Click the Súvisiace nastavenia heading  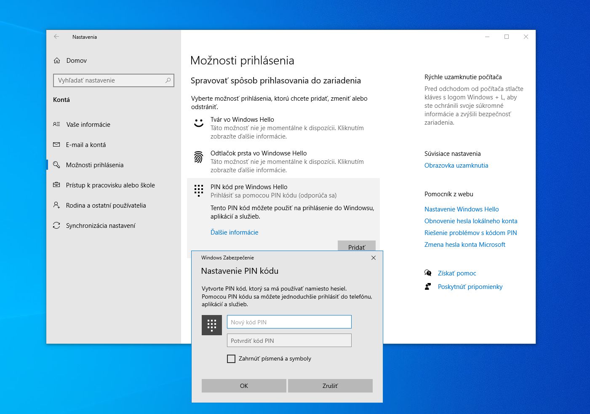452,153
